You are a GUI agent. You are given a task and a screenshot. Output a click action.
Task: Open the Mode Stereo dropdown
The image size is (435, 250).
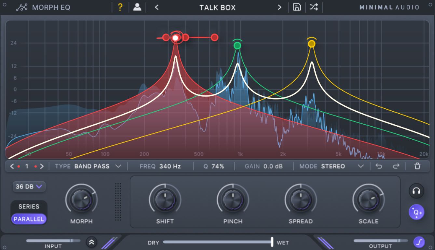point(332,166)
